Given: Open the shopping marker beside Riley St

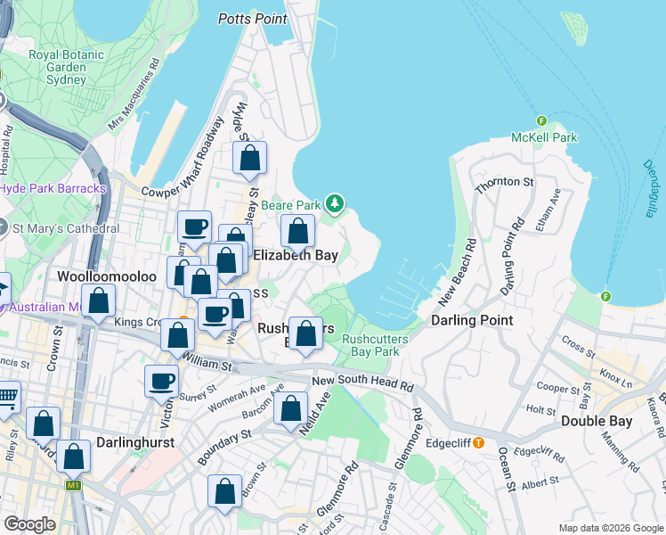Looking at the screenshot, I should 43,426.
